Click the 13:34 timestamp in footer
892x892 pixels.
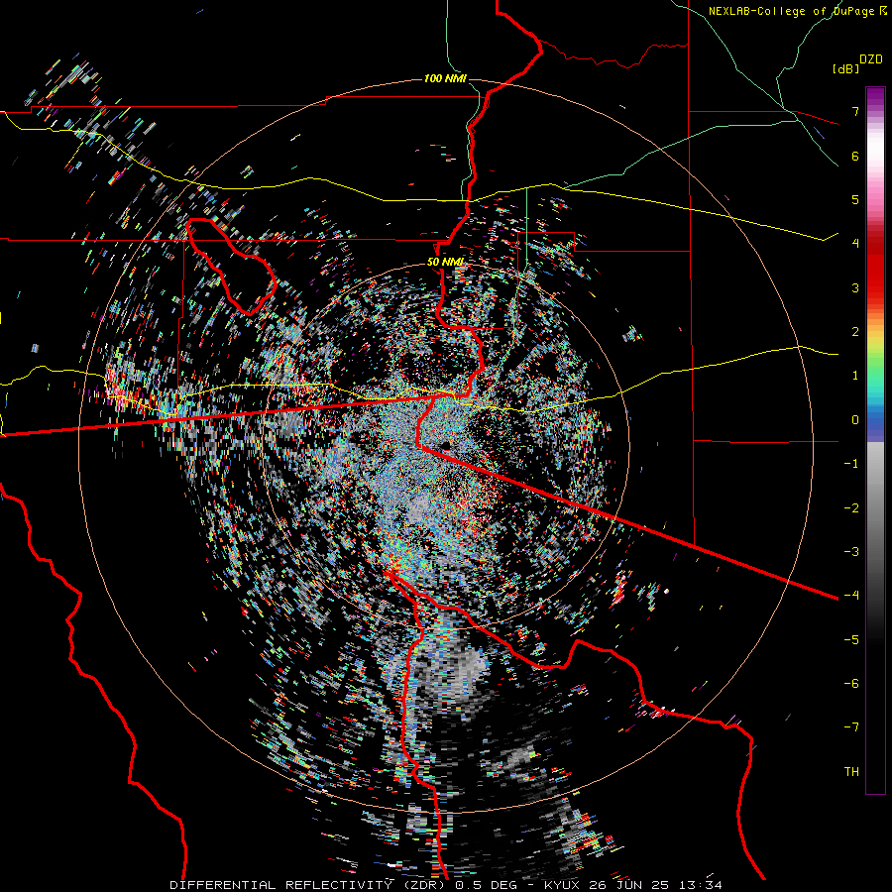699,885
